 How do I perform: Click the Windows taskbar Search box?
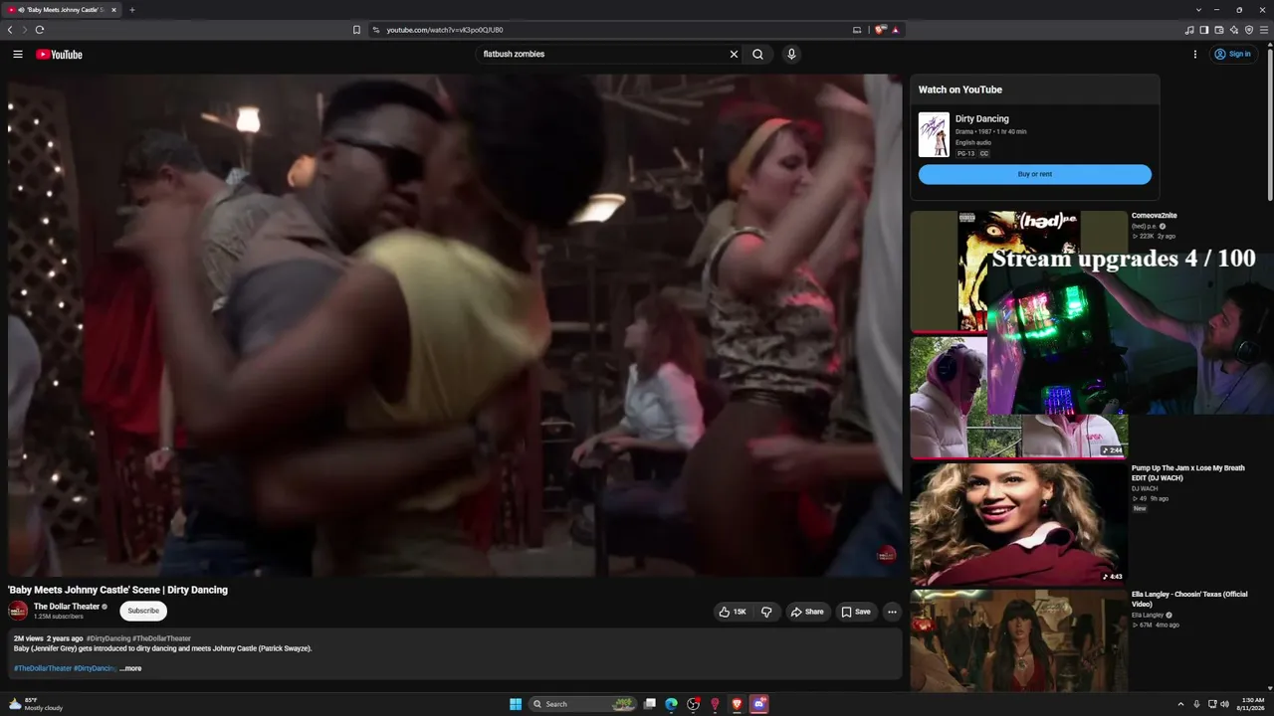[x=583, y=704]
